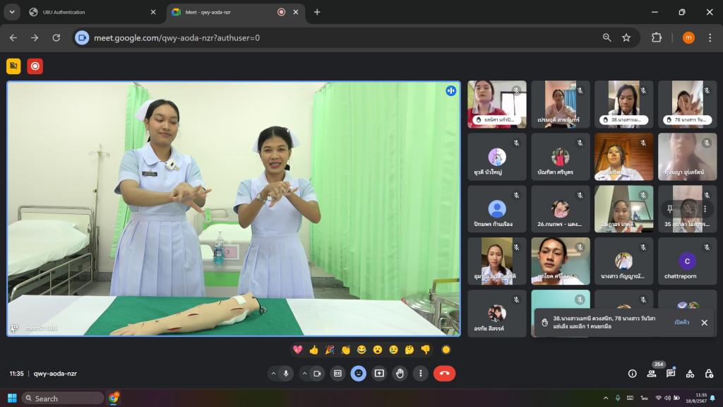Show the participants list panel

652,373
